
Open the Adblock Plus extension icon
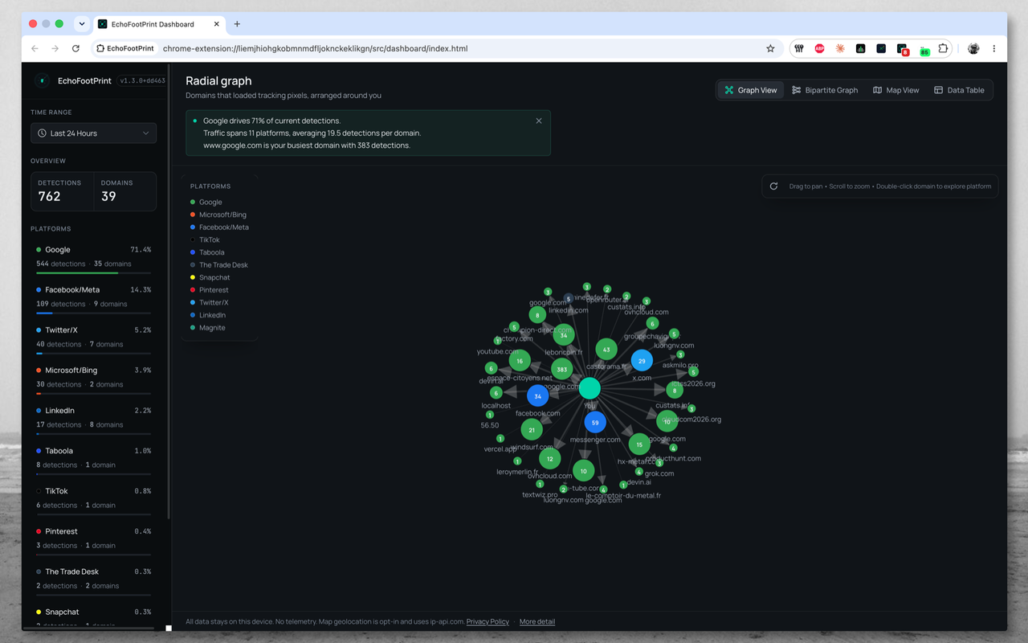coord(820,48)
